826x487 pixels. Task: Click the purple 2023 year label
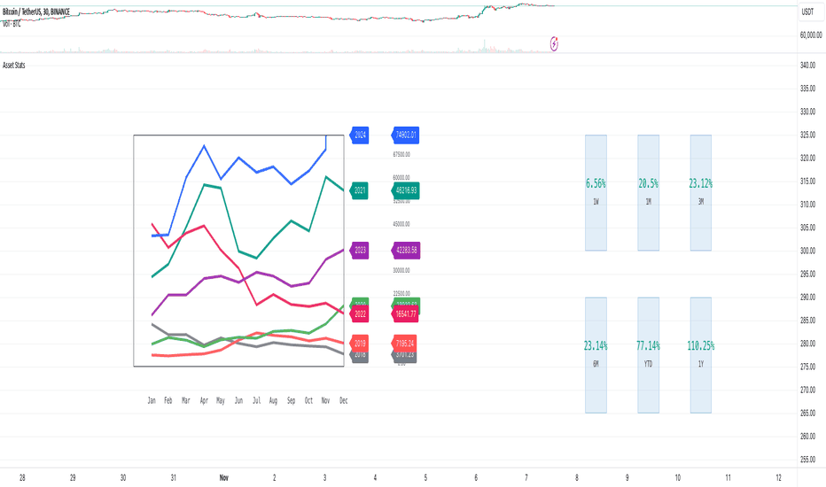[x=360, y=250]
